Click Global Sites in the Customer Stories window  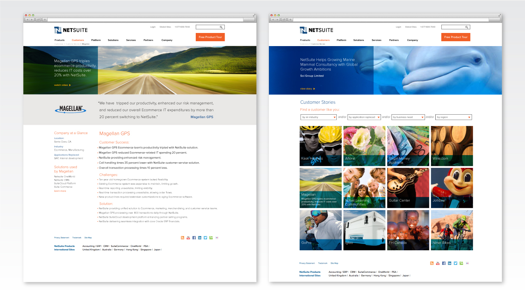coord(411,27)
